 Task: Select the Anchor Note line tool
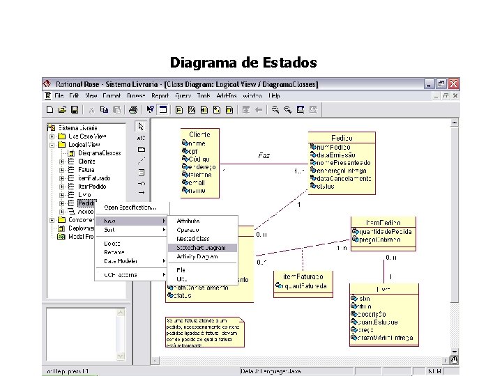coord(141,161)
